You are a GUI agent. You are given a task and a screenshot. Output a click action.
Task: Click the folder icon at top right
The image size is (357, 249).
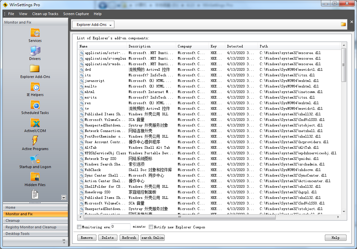click(343, 24)
